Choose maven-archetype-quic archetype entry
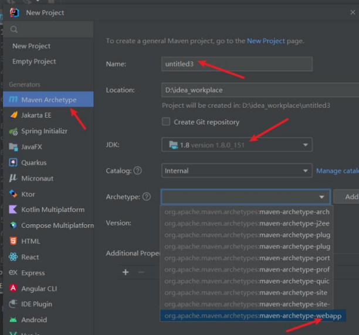 (247, 281)
